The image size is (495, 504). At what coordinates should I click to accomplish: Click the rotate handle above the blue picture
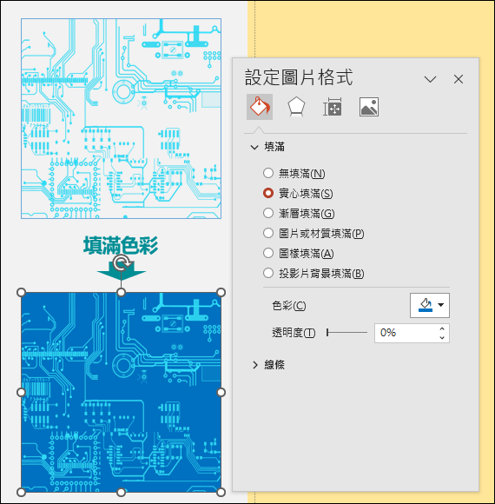(x=121, y=263)
